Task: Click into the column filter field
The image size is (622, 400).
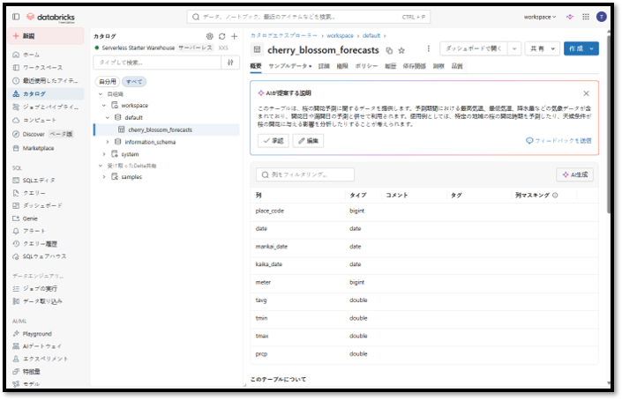Action: click(x=304, y=174)
